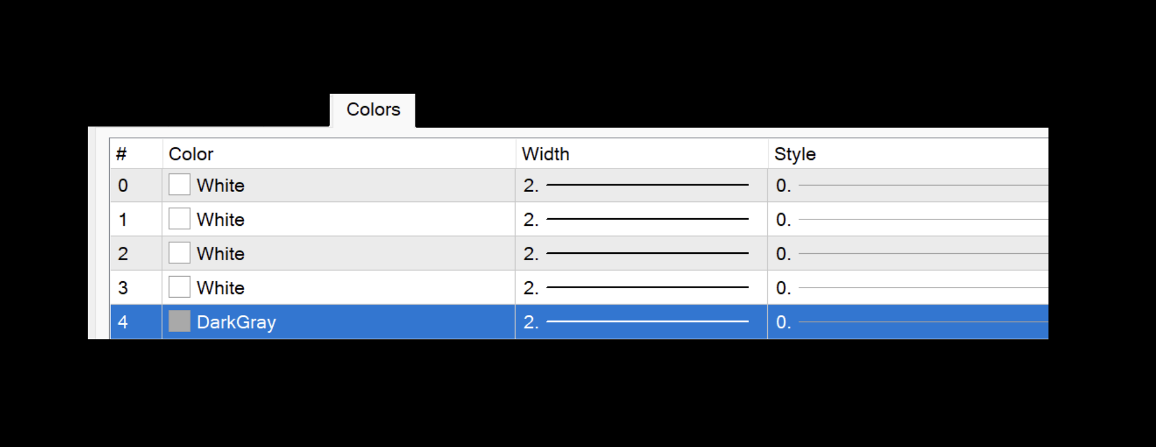Viewport: 1156px width, 447px height.
Task: Open the width selector for row 3
Action: pyautogui.click(x=640, y=287)
